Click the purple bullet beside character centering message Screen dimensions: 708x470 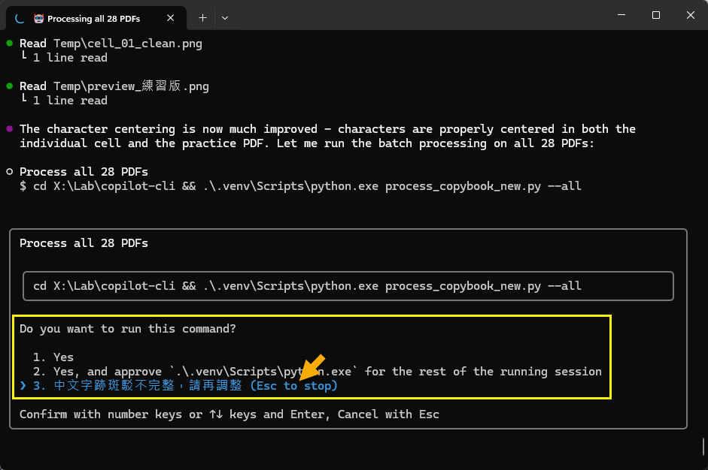(9, 129)
